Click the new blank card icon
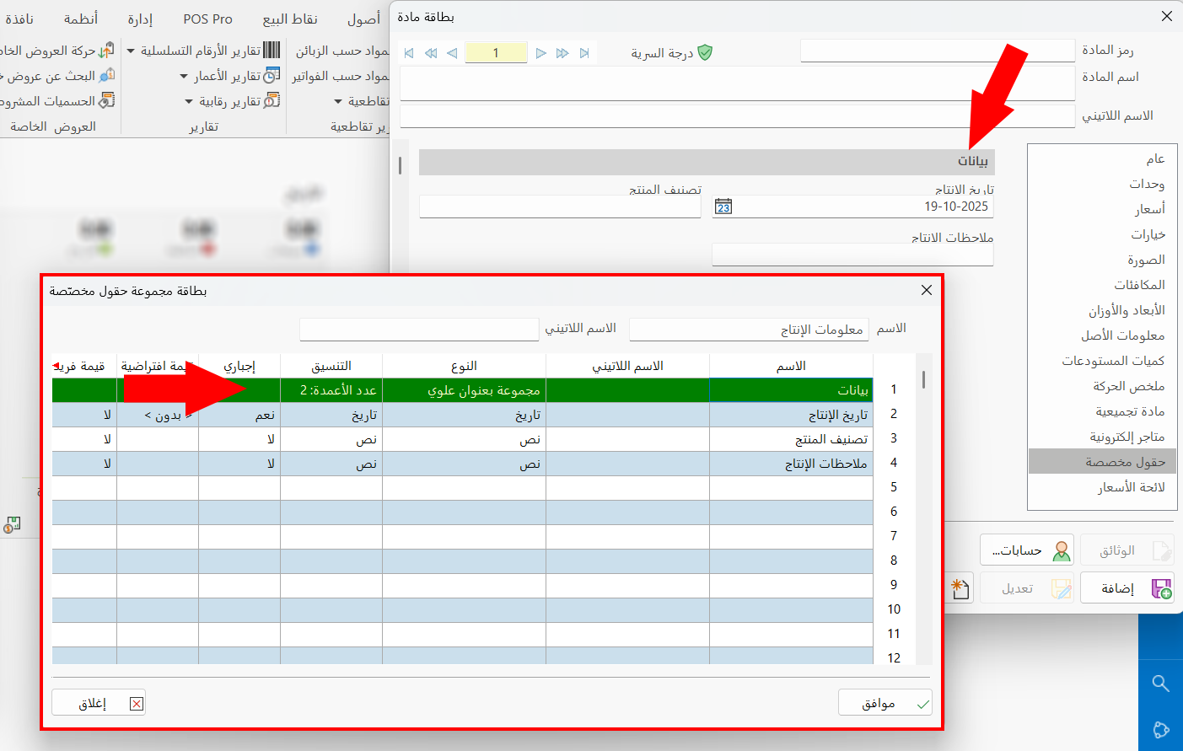The height and width of the screenshot is (751, 1183). pyautogui.click(x=960, y=588)
